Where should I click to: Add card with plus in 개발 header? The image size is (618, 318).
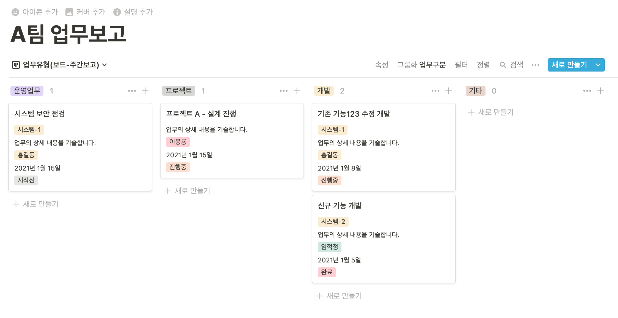449,91
